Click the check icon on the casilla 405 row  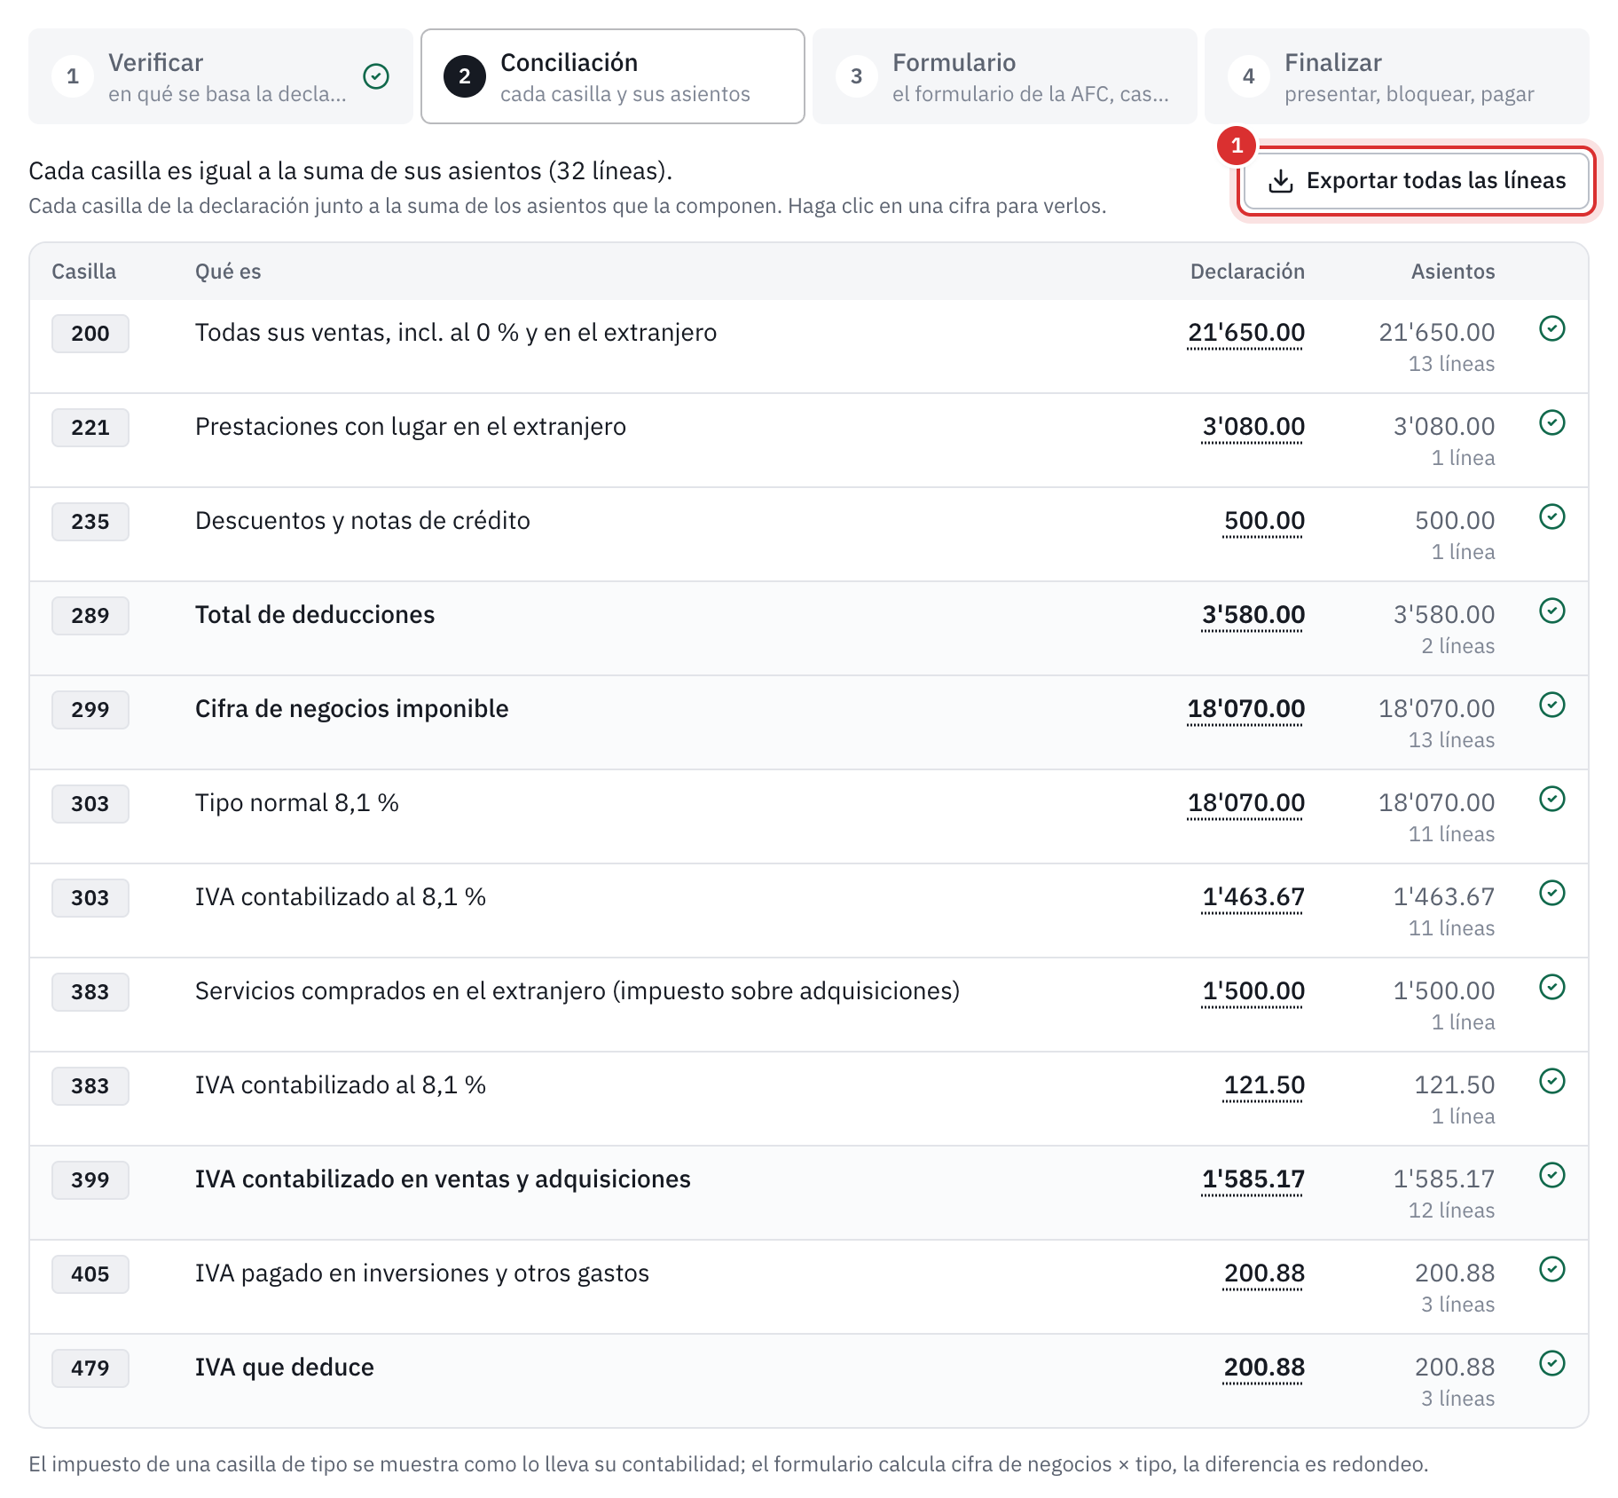tap(1551, 1269)
